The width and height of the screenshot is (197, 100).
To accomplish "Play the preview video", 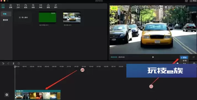I will point(153,57).
